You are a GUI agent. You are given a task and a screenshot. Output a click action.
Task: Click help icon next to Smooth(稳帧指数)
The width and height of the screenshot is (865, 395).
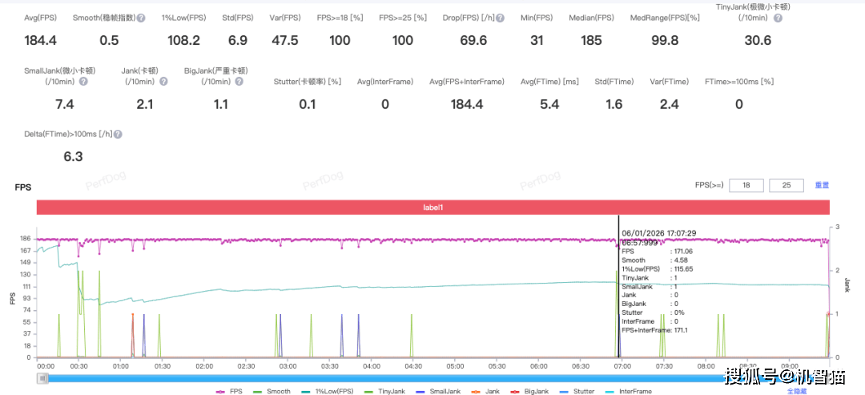coord(141,18)
